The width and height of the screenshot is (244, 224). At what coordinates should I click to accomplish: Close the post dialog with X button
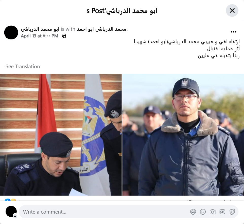click(x=232, y=11)
